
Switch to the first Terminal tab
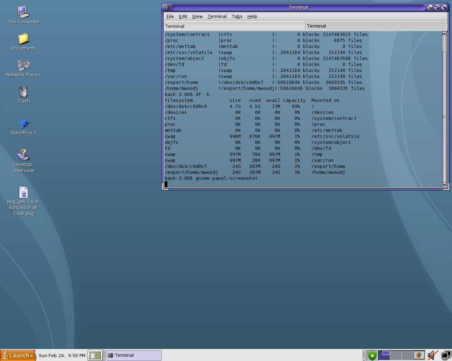(x=234, y=26)
